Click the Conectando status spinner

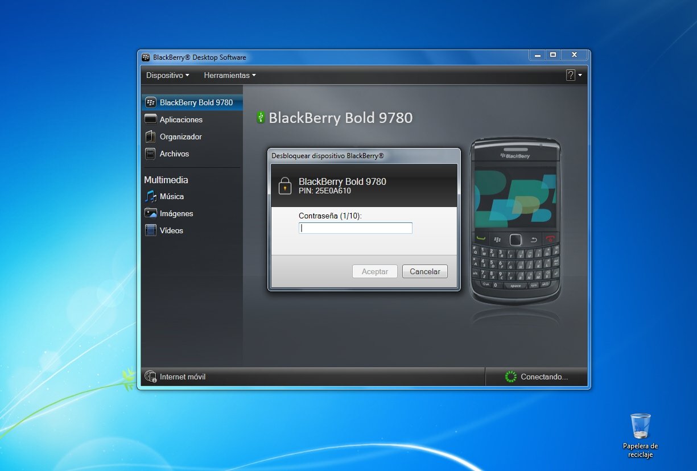[510, 377]
